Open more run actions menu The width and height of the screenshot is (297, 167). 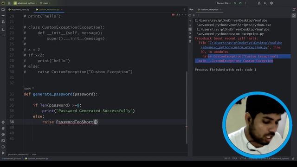[245, 3]
